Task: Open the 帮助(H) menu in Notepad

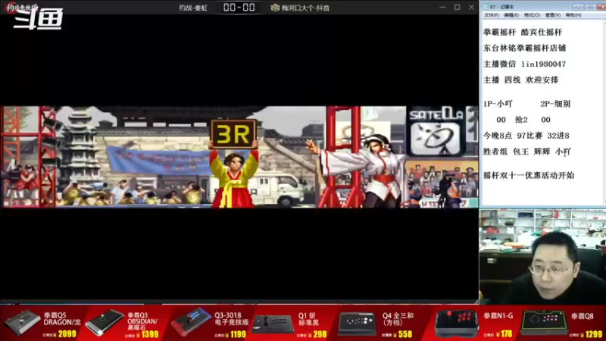Action: coord(573,15)
